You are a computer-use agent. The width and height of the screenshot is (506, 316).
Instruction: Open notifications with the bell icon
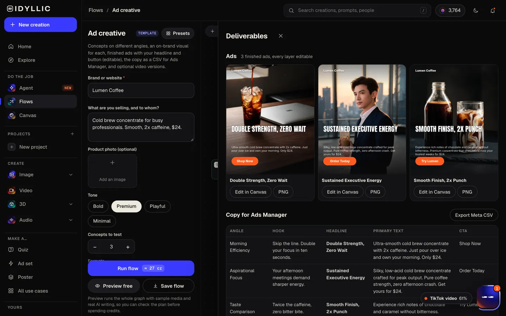click(x=493, y=11)
